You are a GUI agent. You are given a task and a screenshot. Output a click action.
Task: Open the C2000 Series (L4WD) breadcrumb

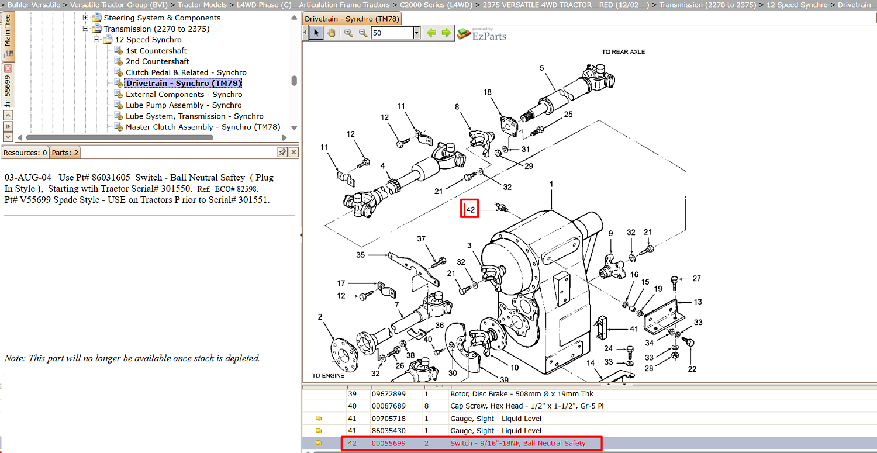point(436,5)
